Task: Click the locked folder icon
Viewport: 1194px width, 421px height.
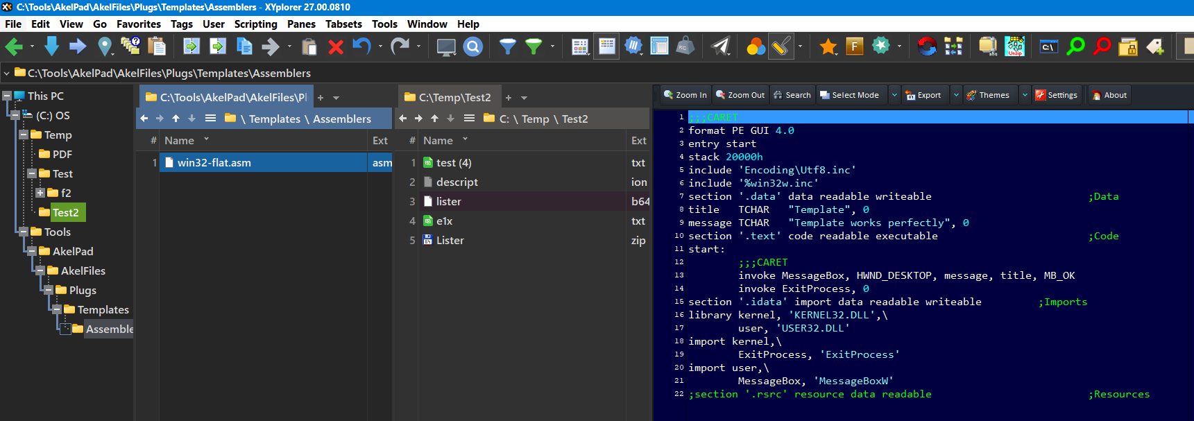Action: click(1128, 46)
